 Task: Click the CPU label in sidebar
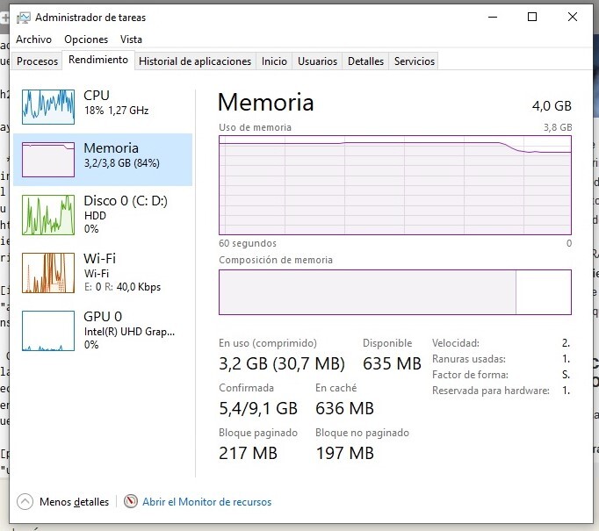tap(97, 96)
